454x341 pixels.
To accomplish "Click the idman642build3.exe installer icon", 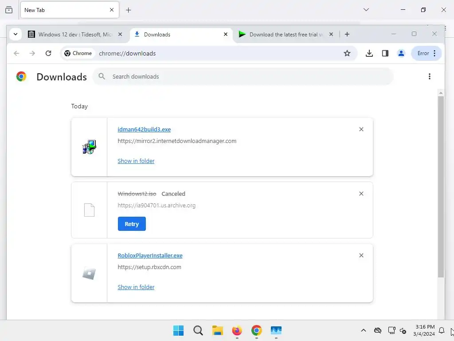I will click(x=89, y=147).
